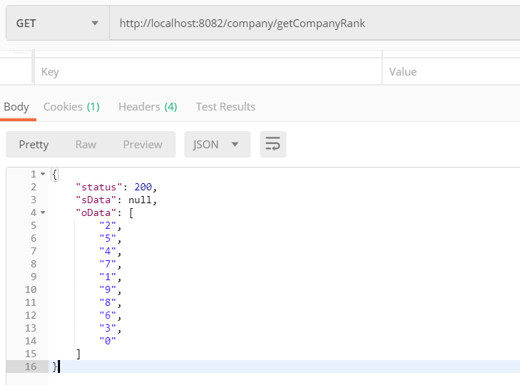
Task: Click the request URL input field
Action: coord(315,24)
